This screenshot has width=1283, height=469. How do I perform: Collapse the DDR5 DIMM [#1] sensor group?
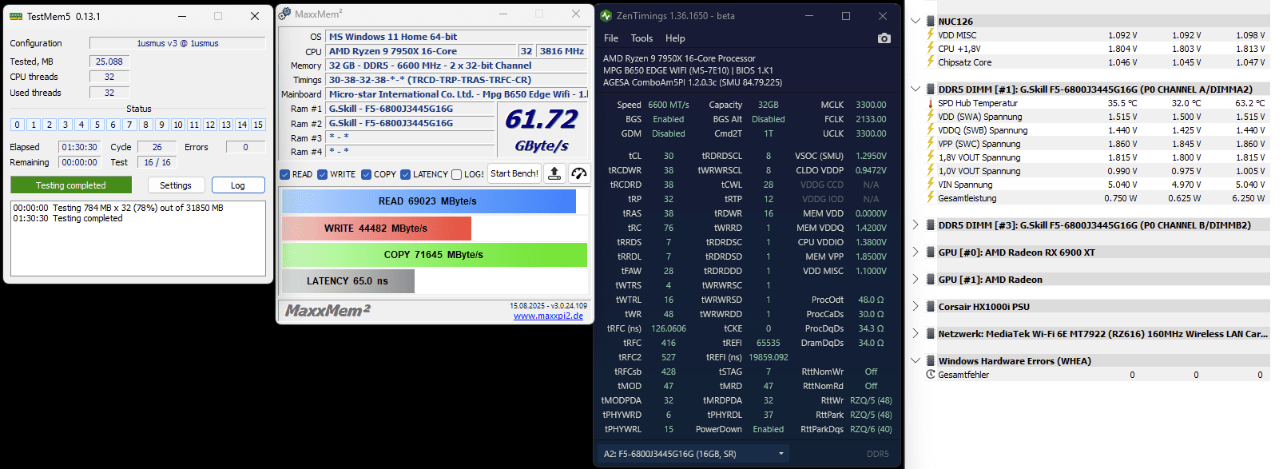coord(916,89)
